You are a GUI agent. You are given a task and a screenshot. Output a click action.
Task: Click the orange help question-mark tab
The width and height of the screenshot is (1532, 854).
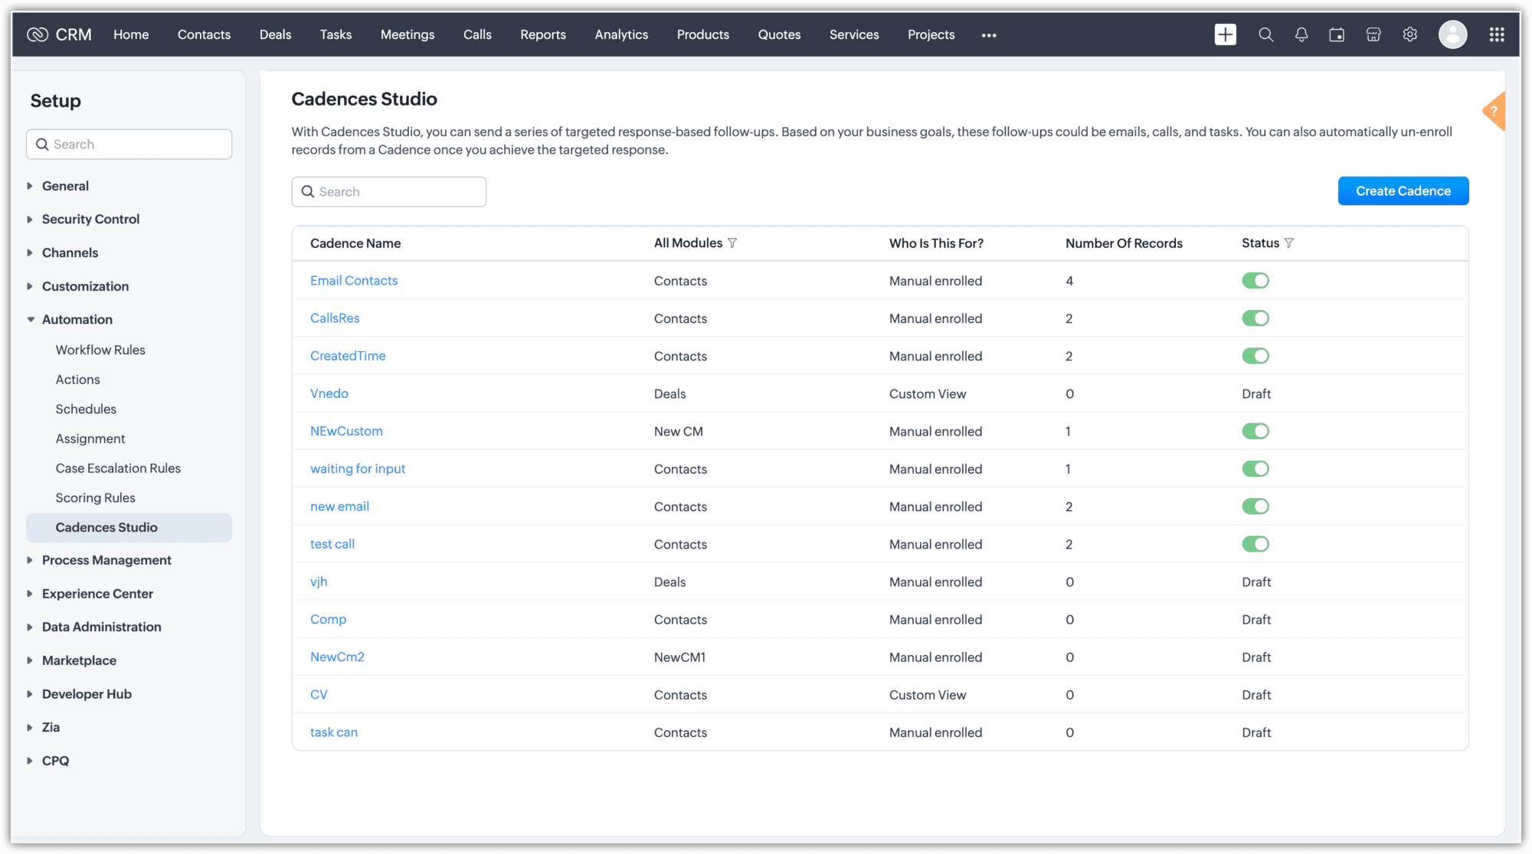(1494, 111)
